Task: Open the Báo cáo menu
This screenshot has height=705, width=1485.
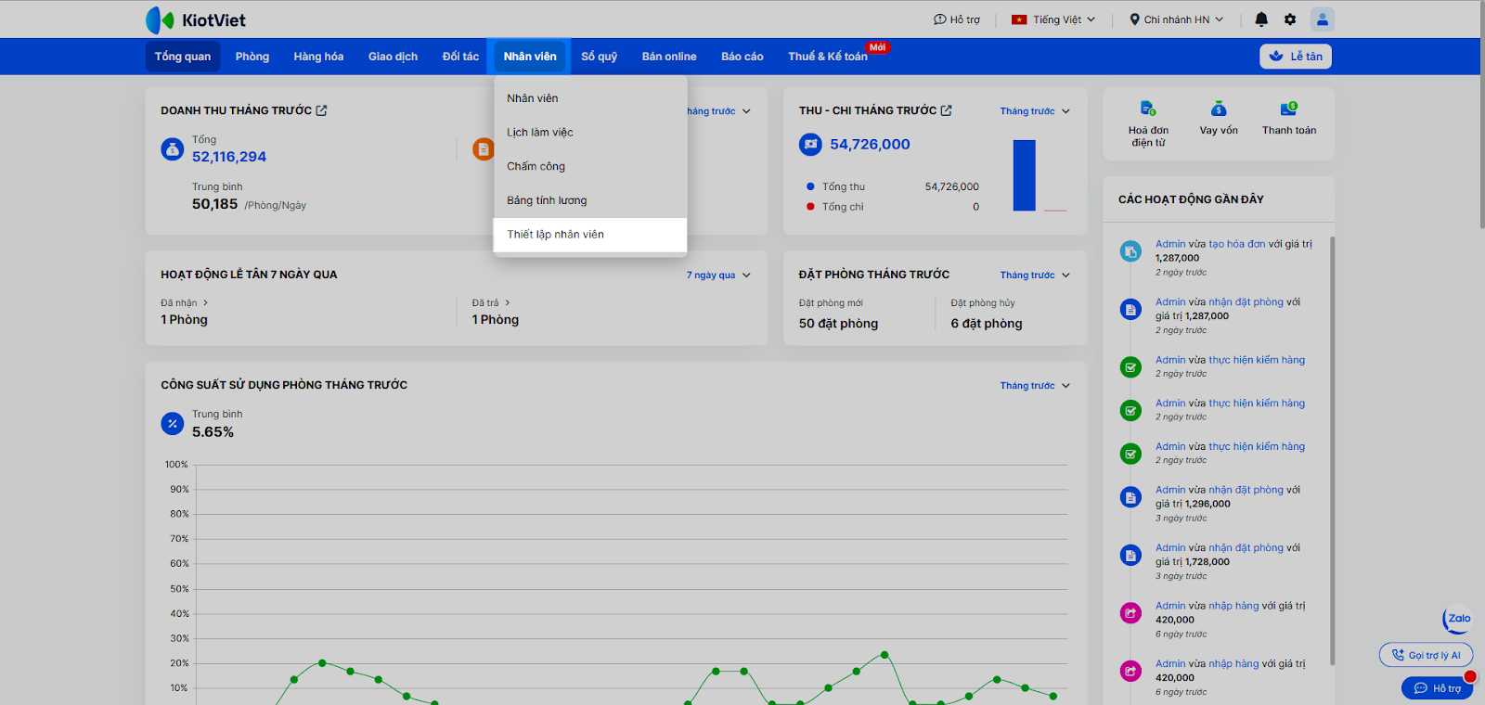Action: point(742,57)
